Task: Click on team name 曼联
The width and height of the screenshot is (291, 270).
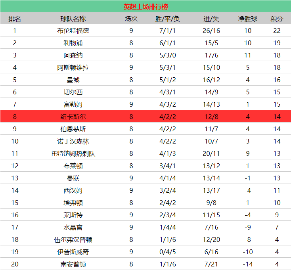Action: pos(73,178)
